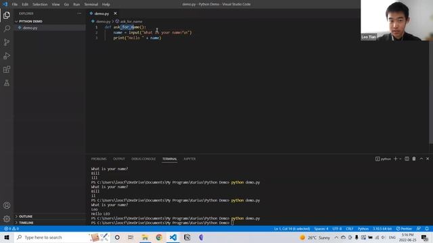Switch to the PROBLEMS panel tab

(x=99, y=159)
